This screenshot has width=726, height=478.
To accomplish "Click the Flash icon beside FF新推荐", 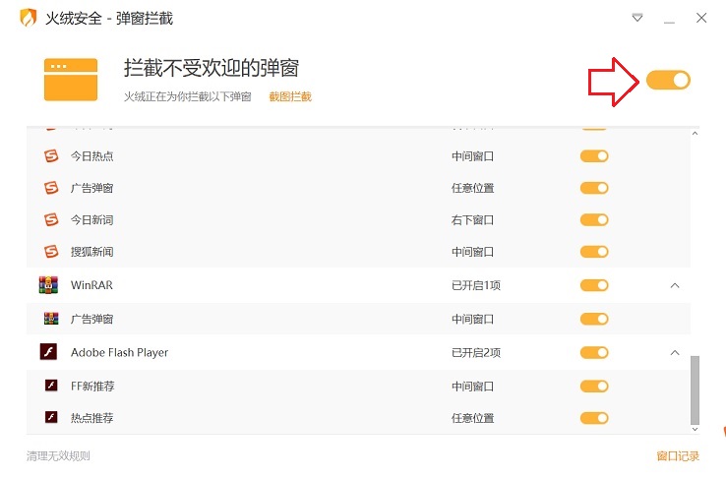I will [x=51, y=386].
